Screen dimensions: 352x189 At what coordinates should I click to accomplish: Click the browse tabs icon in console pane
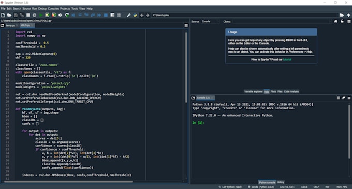(193, 98)
